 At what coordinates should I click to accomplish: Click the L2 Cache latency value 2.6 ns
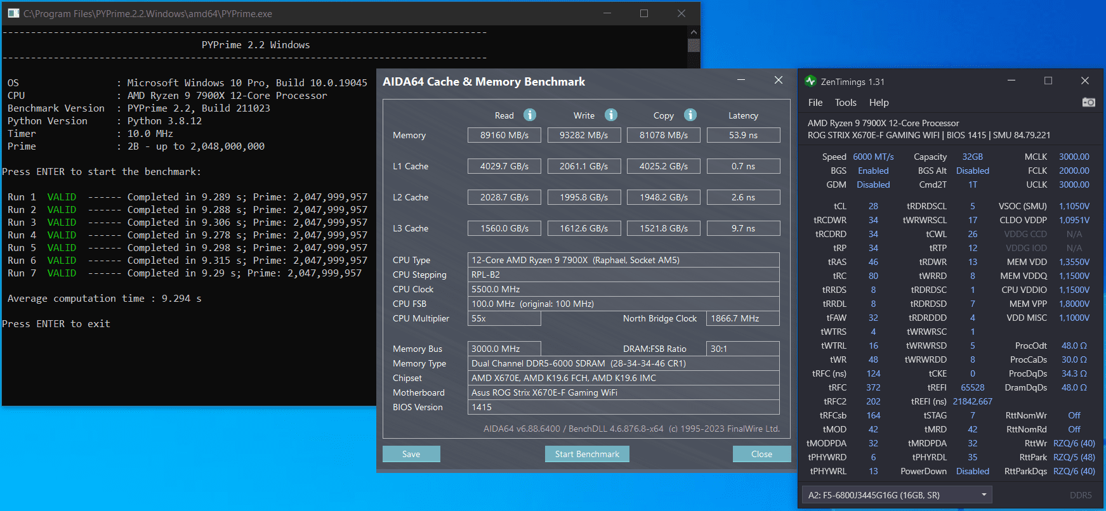pyautogui.click(x=743, y=197)
